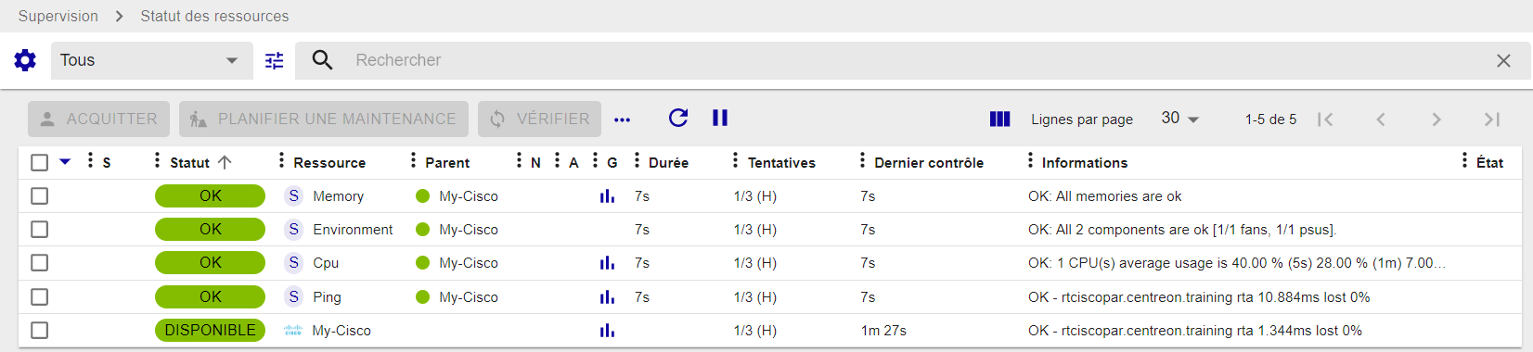
Task: Pause automatic refresh
Action: click(x=720, y=118)
